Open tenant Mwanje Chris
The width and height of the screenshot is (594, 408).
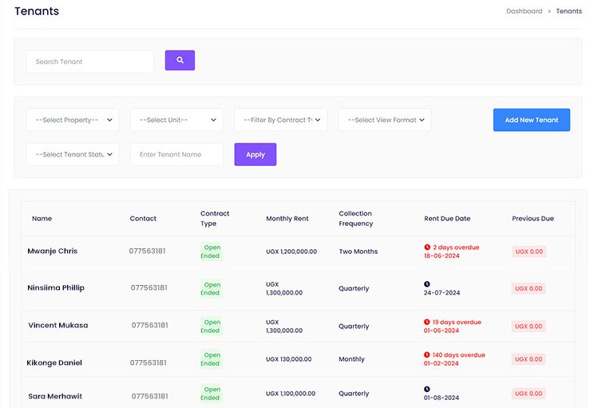[x=53, y=251]
